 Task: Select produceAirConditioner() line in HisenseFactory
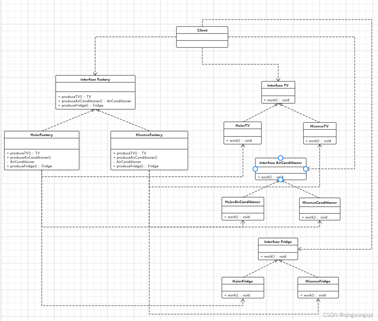coord(135,157)
